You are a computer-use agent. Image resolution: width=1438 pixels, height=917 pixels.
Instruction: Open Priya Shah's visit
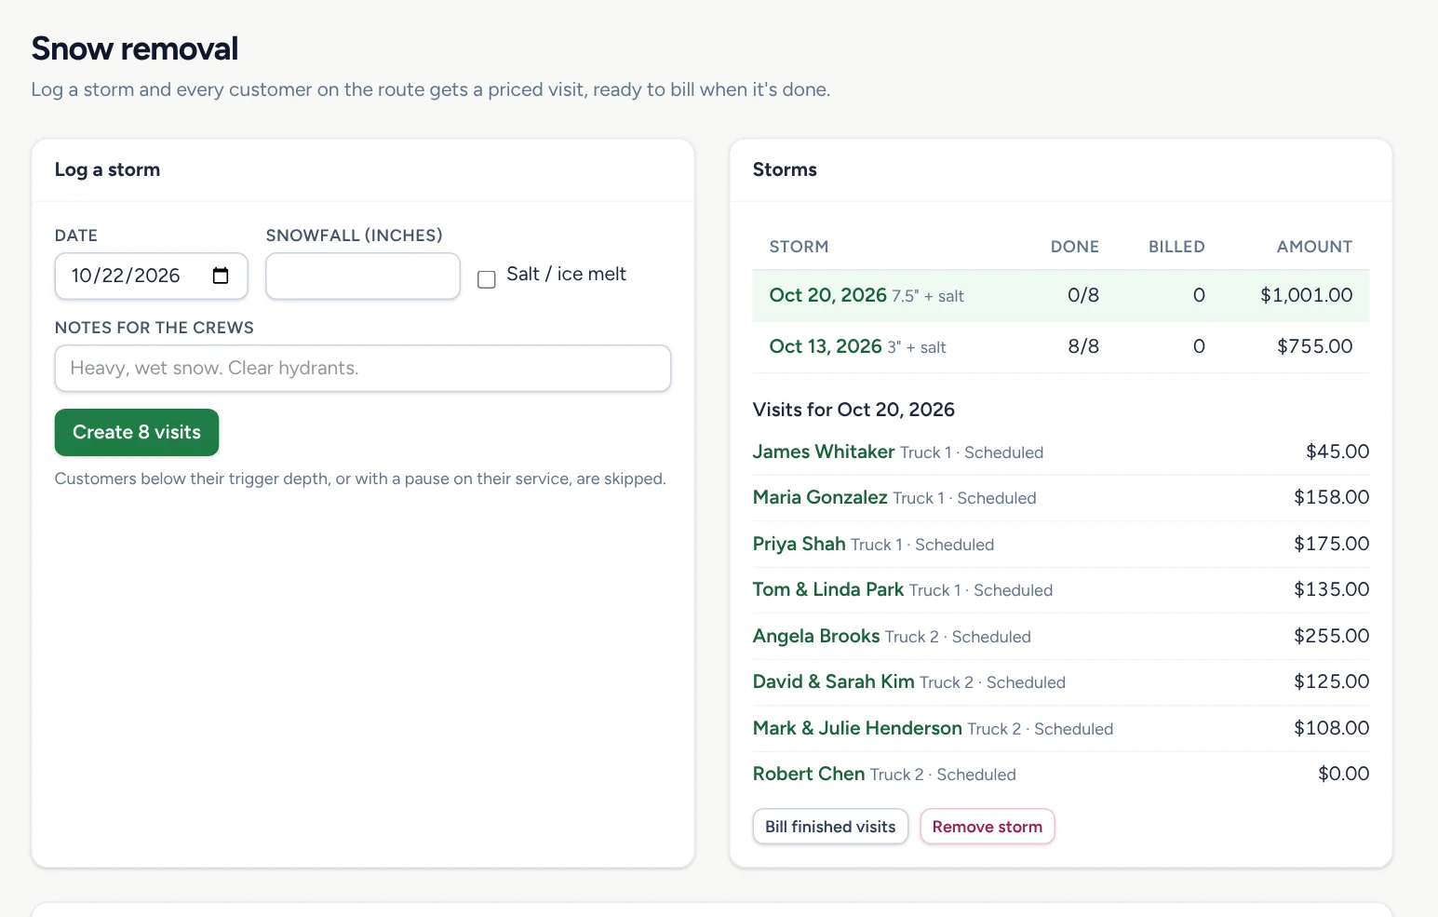(x=800, y=544)
